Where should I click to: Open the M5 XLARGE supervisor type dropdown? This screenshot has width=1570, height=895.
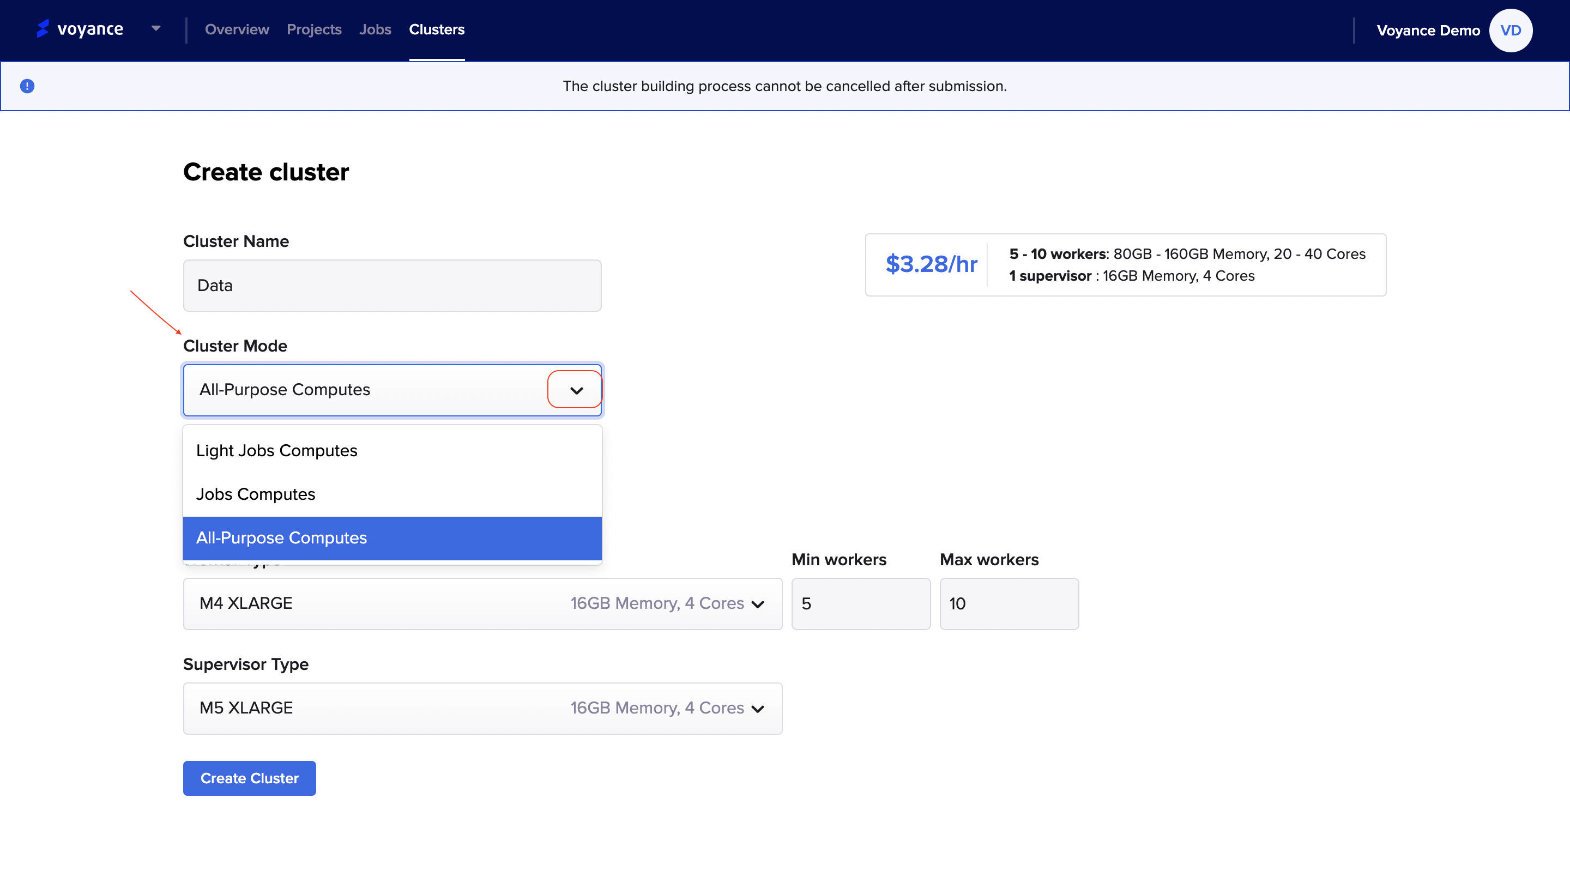482,708
